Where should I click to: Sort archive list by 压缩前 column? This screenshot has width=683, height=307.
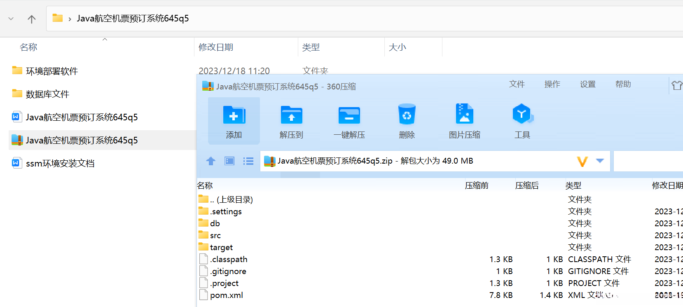[x=477, y=185]
